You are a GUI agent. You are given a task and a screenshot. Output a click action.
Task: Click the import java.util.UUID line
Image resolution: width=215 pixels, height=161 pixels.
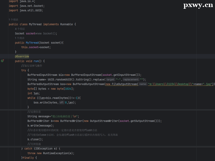(26, 10)
